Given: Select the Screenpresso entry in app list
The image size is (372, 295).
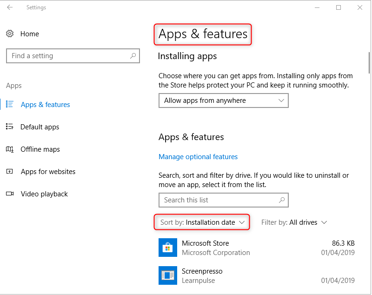Looking at the screenshot, I should 202,271.
